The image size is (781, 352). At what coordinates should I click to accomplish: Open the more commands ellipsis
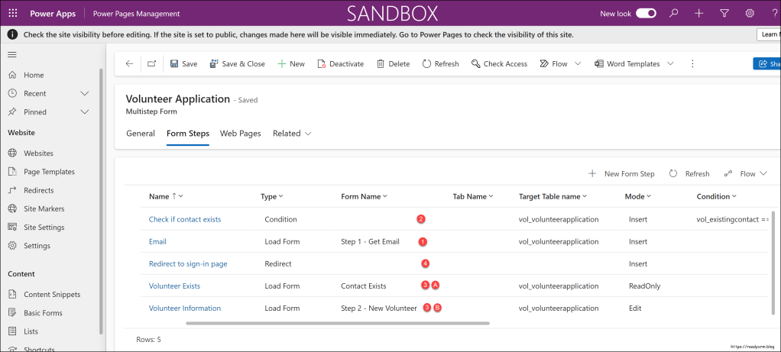click(x=692, y=64)
